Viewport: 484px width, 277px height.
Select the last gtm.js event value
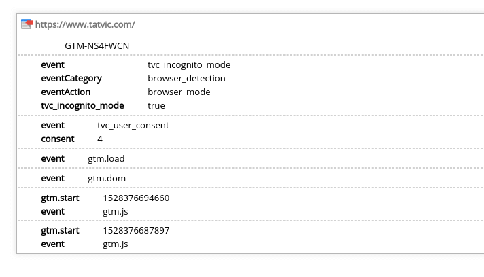tap(116, 244)
